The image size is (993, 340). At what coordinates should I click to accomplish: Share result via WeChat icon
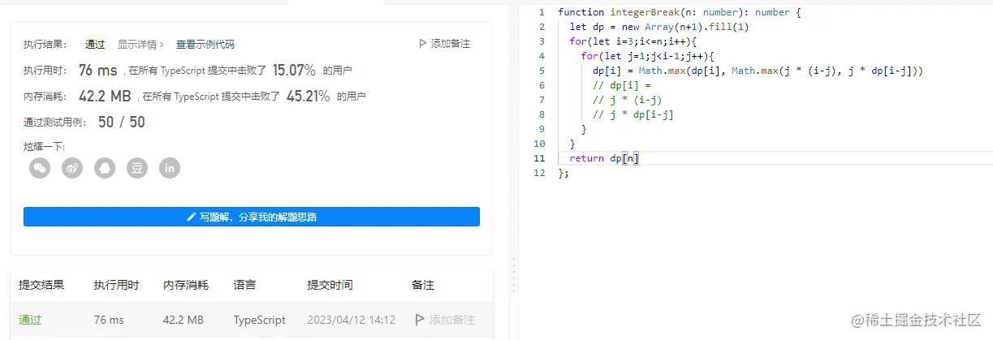[x=40, y=168]
